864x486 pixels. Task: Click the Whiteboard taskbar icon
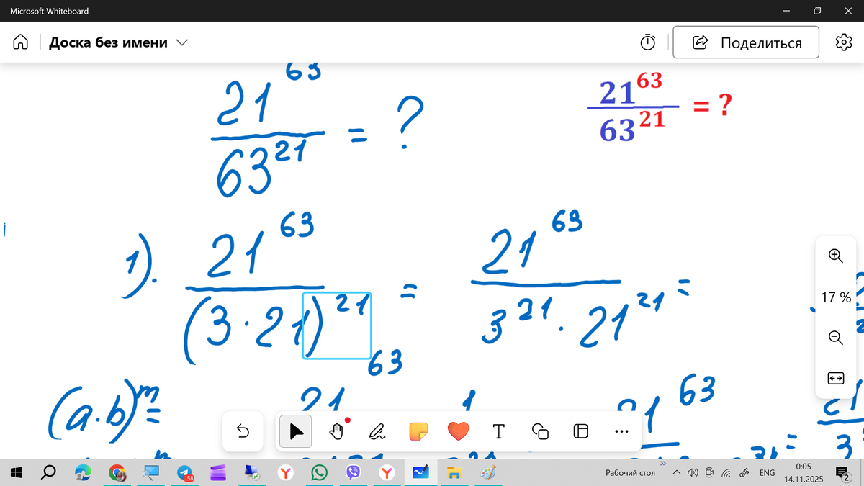pos(420,472)
